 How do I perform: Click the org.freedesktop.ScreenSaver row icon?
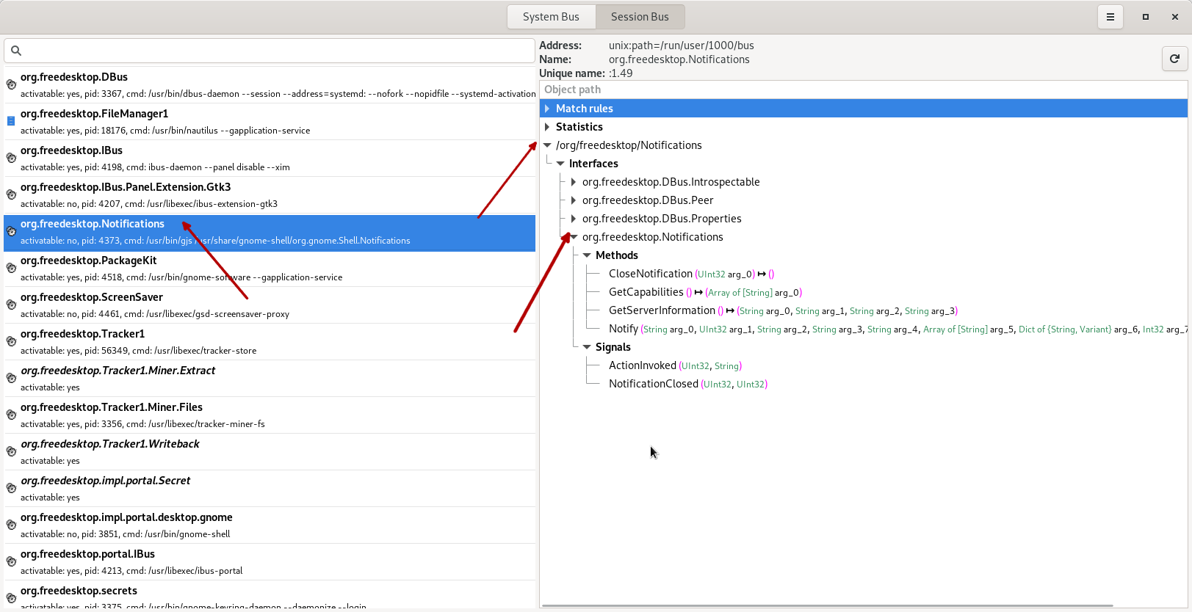coord(11,305)
